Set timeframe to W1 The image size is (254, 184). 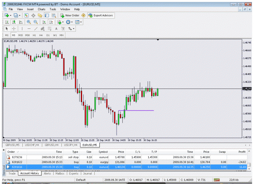(x=55, y=35)
